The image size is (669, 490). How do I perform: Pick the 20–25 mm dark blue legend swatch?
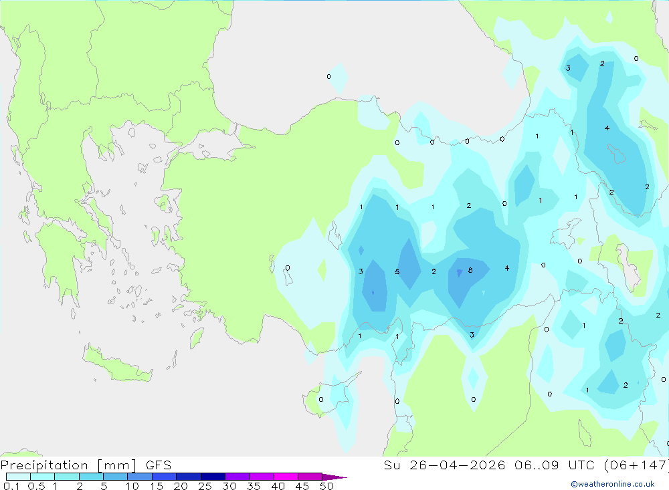point(189,477)
